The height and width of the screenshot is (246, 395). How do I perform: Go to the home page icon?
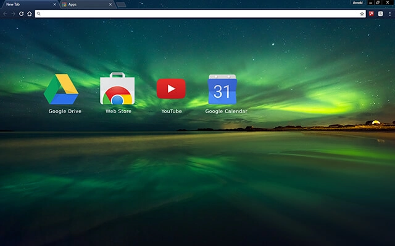[30, 14]
